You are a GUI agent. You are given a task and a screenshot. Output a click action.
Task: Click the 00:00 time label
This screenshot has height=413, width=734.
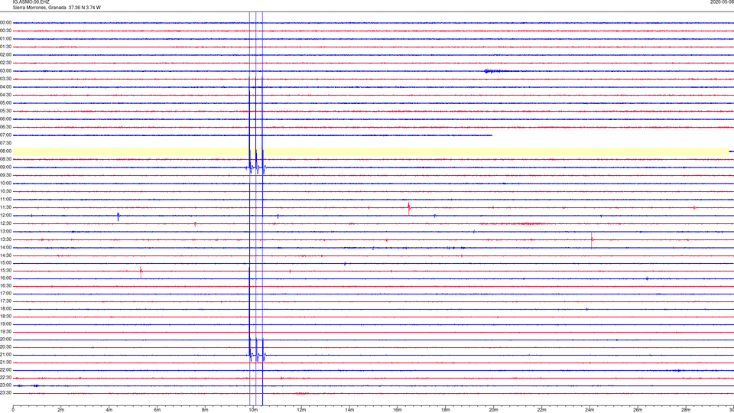pyautogui.click(x=5, y=22)
